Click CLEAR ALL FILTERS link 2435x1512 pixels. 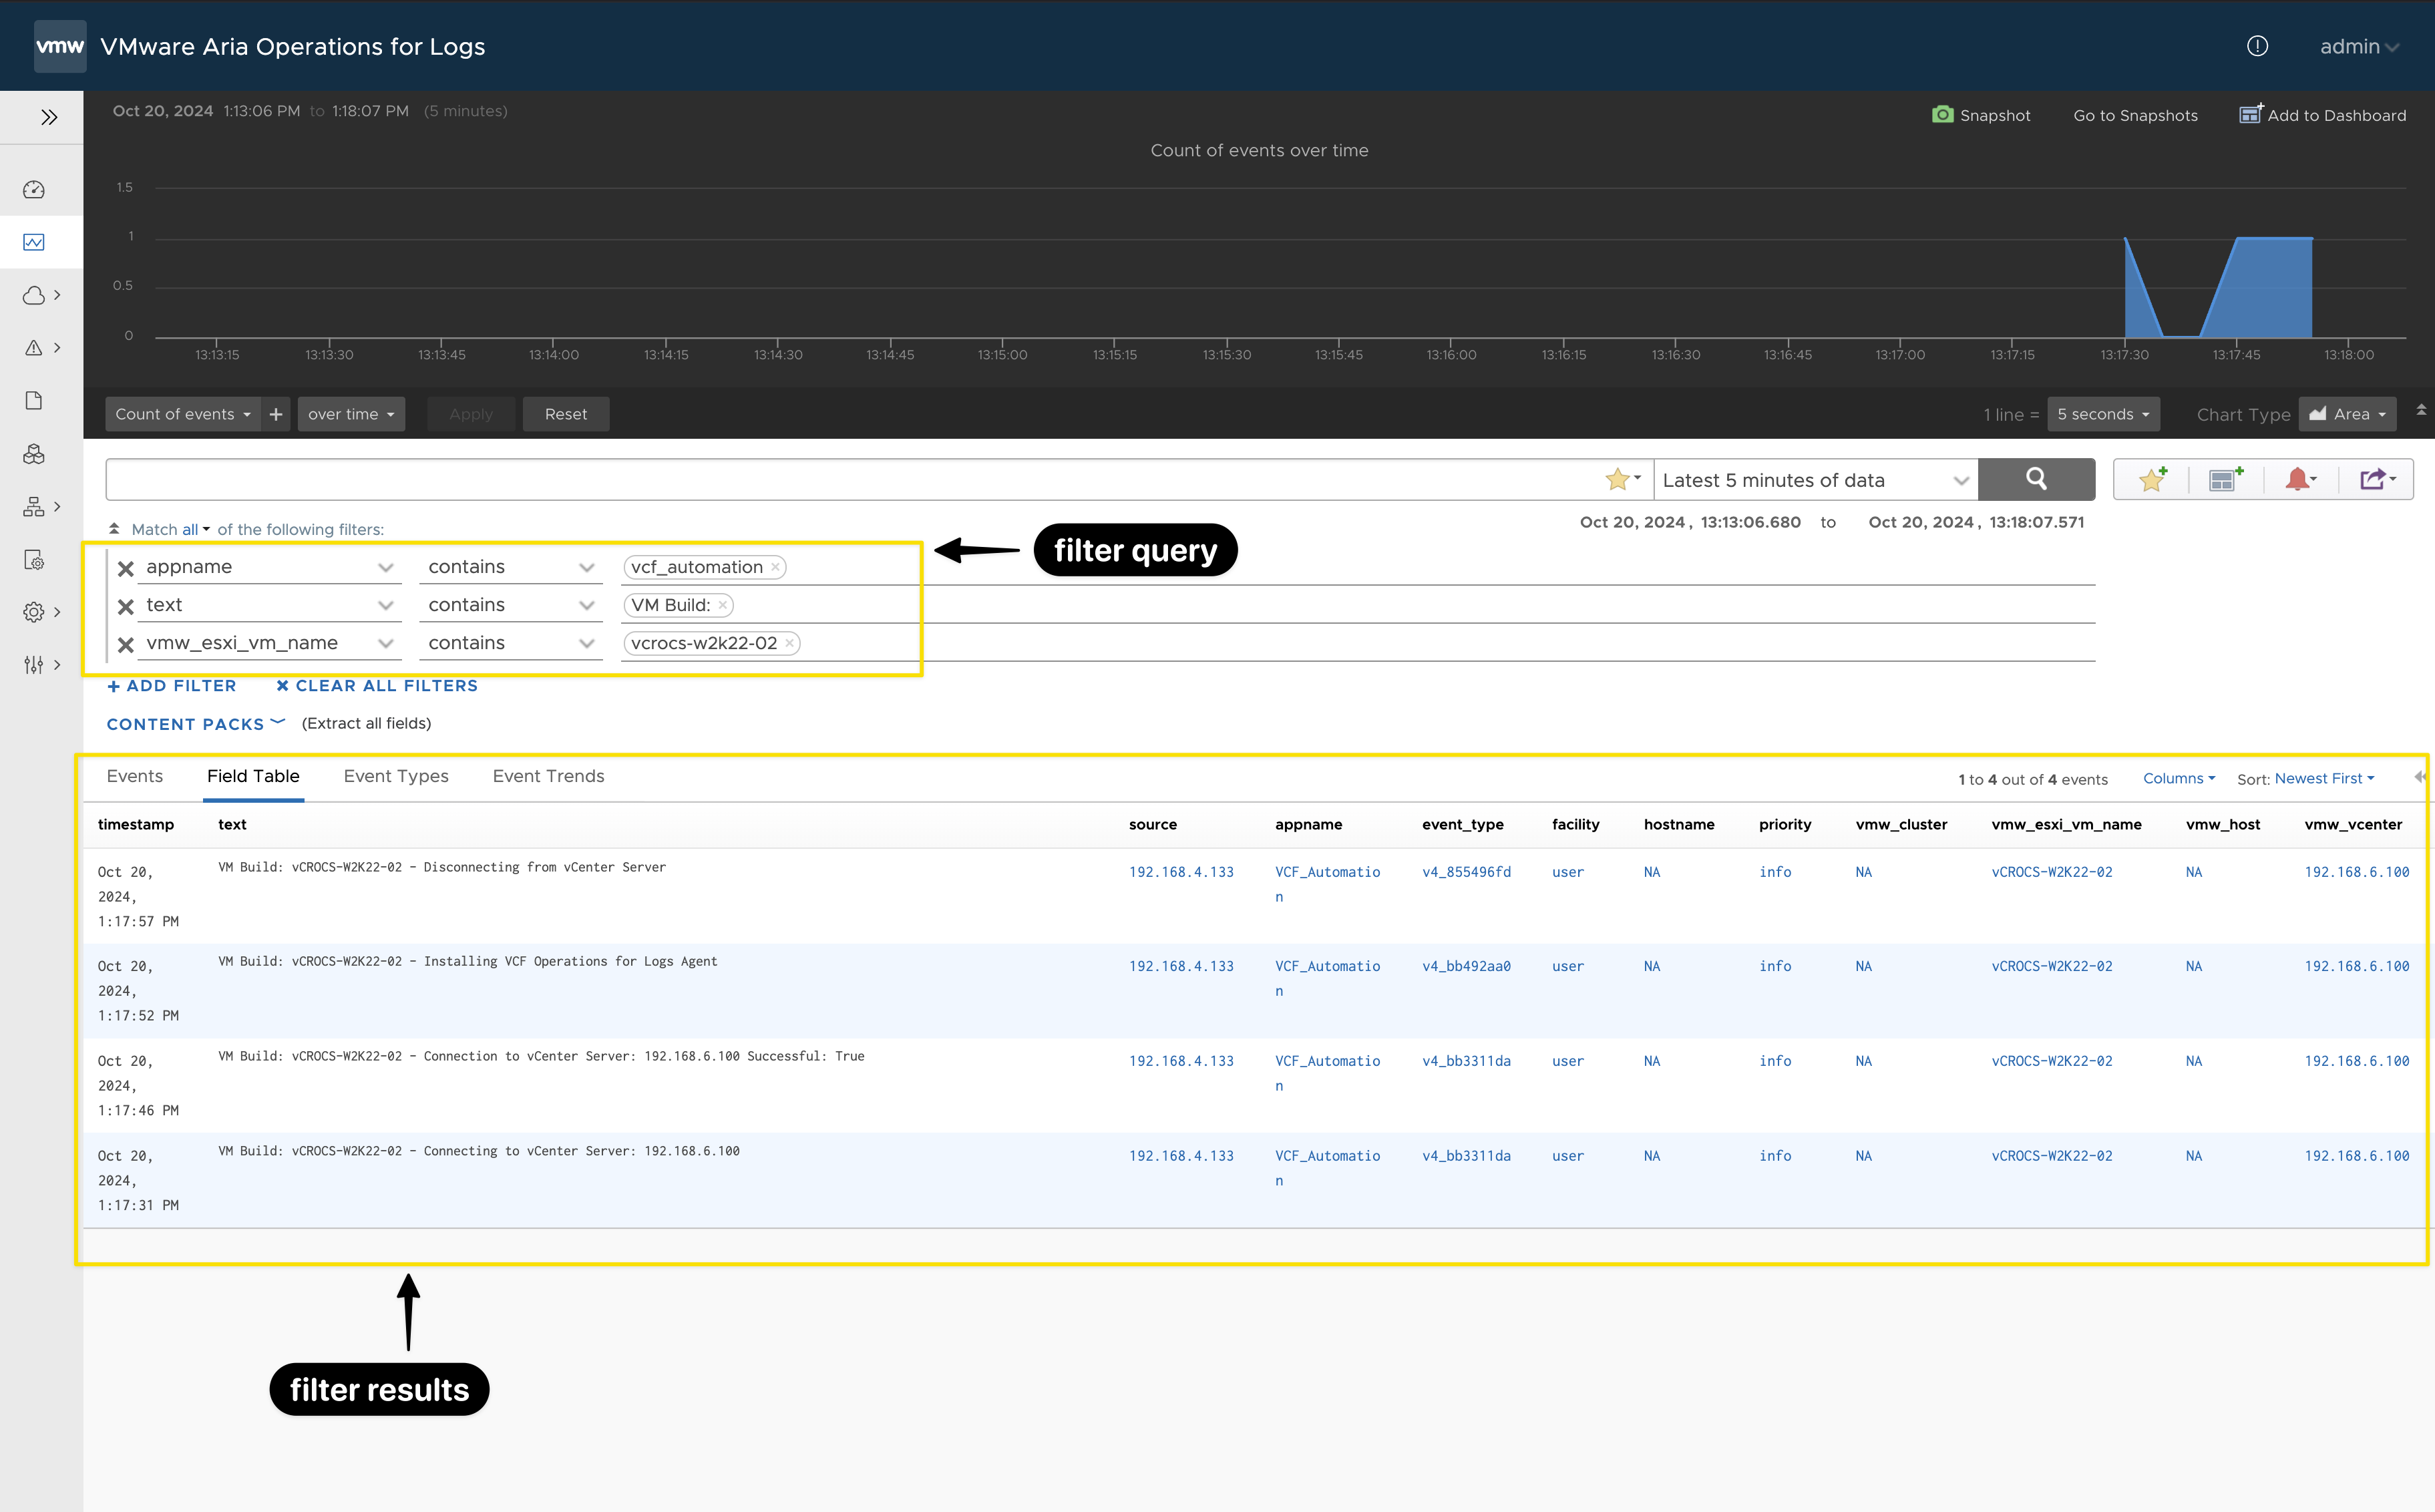point(377,686)
